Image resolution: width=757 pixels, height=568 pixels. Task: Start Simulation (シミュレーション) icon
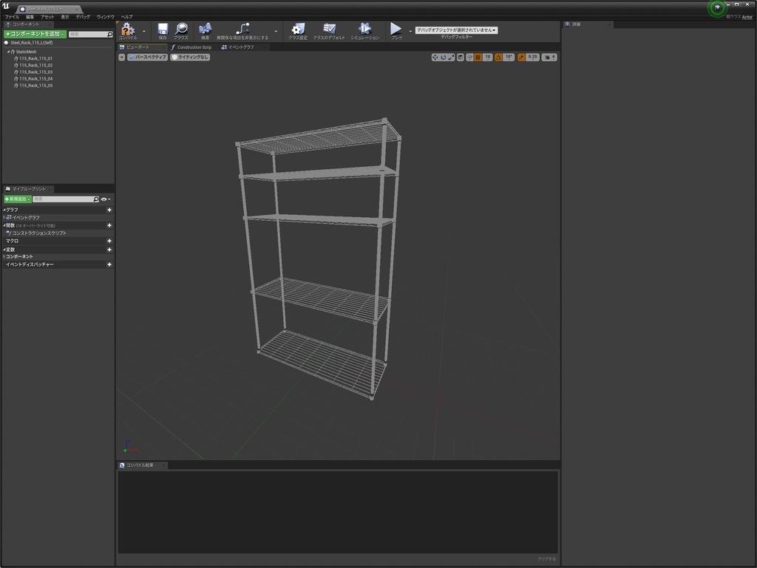[364, 30]
